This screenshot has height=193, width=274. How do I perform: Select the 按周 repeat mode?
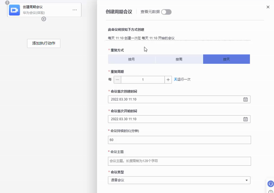[179, 59]
